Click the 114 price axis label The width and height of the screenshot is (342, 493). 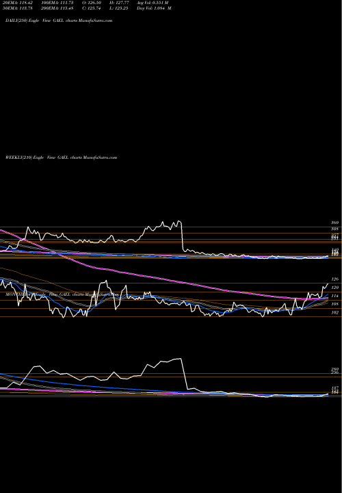tap(335, 296)
